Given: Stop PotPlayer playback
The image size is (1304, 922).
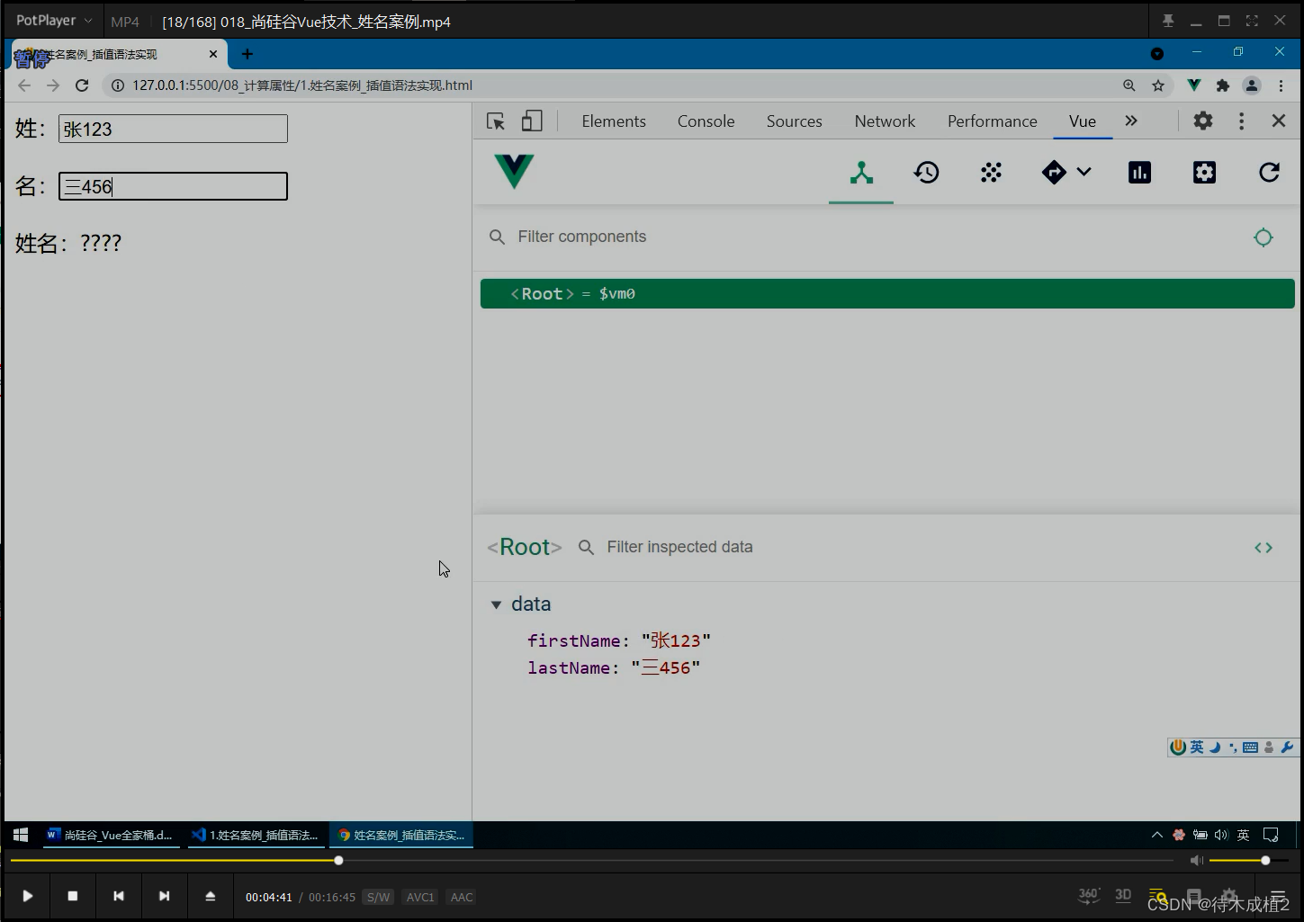Looking at the screenshot, I should tap(73, 896).
